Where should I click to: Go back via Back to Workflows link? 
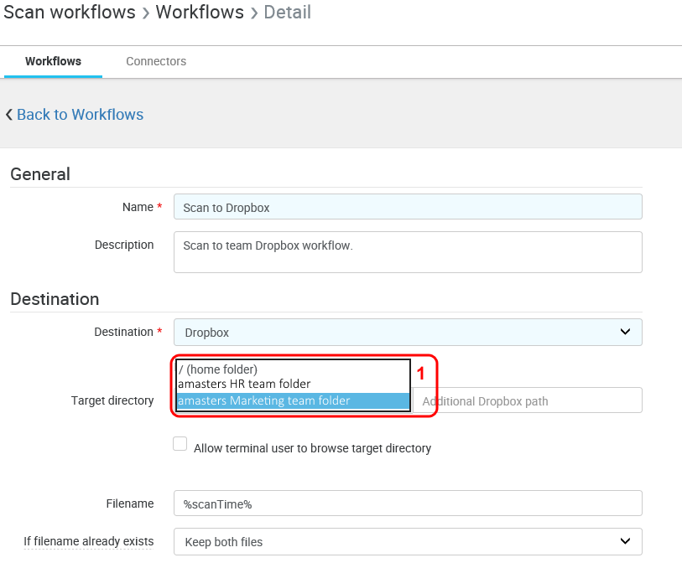(80, 115)
